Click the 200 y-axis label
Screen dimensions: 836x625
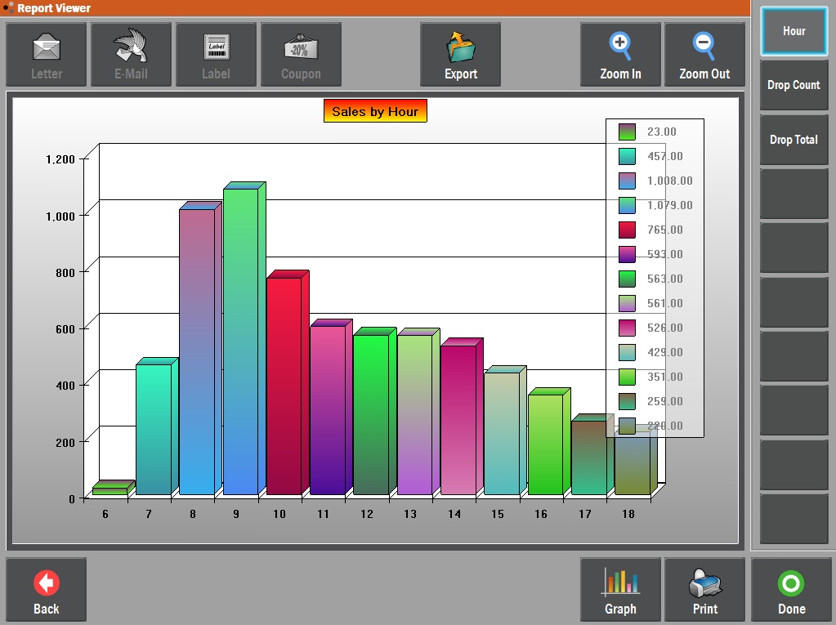pos(65,443)
